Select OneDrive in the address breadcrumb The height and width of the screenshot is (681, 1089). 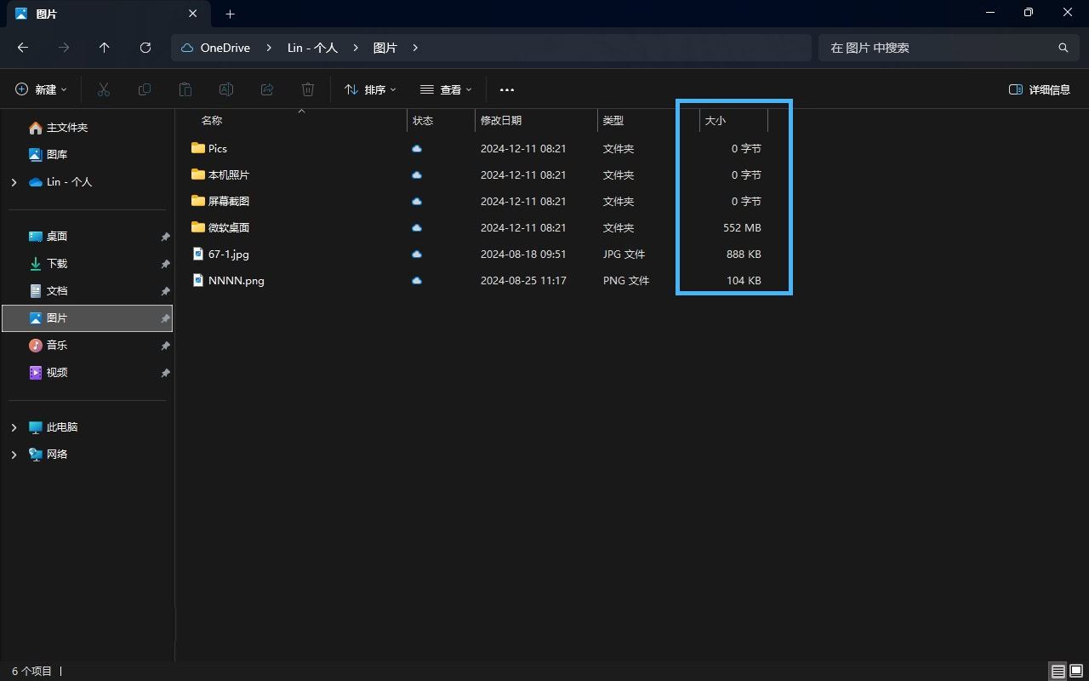225,48
